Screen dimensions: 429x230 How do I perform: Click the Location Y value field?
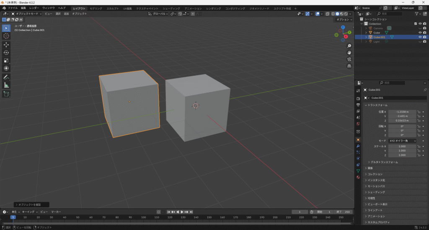click(402, 116)
